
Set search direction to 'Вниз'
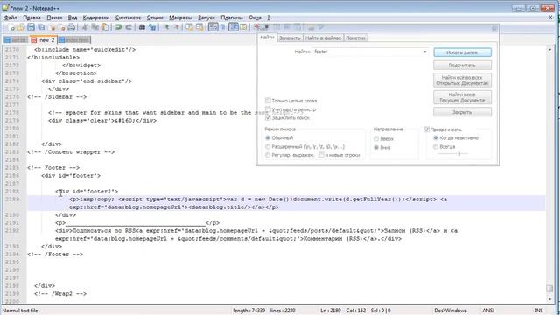pyautogui.click(x=376, y=147)
